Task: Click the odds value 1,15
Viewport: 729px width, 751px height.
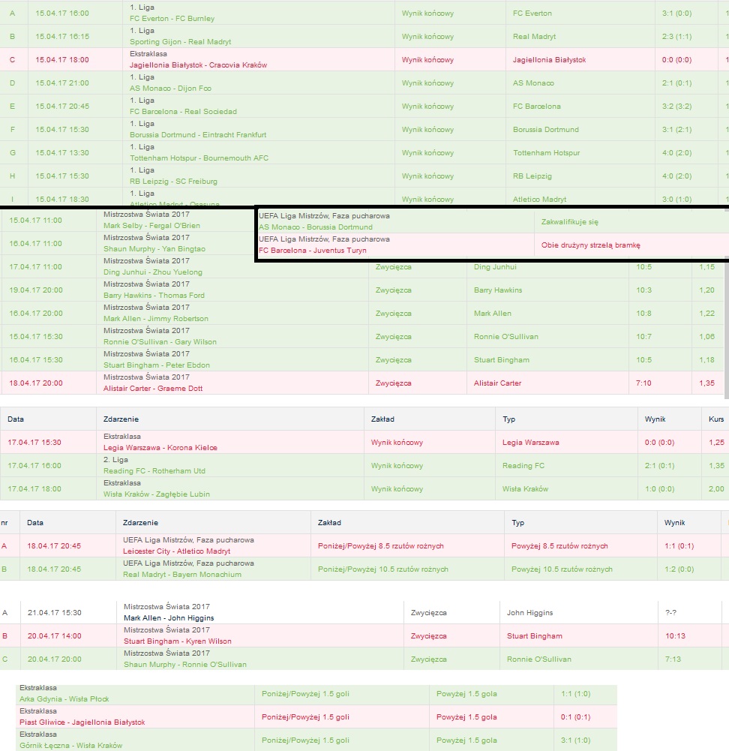Action: 706,267
